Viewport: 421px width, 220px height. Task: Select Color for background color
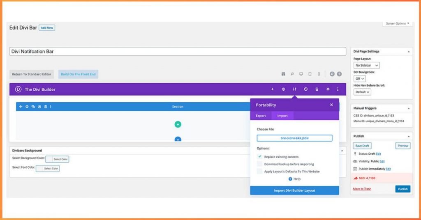pos(57,159)
